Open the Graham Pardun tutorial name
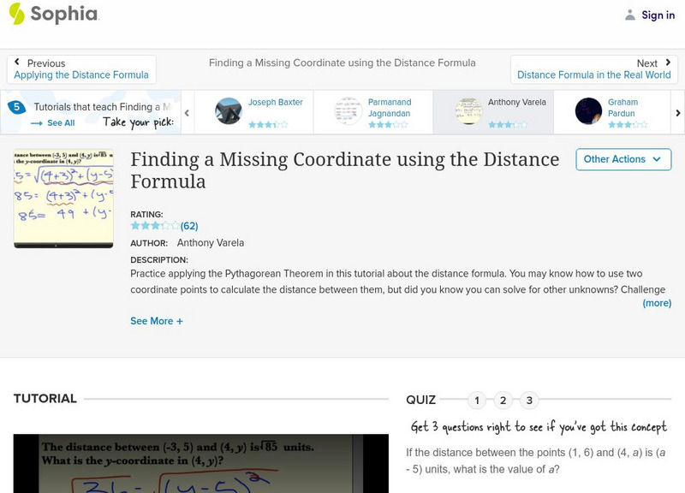This screenshot has width=685, height=493. pos(622,108)
